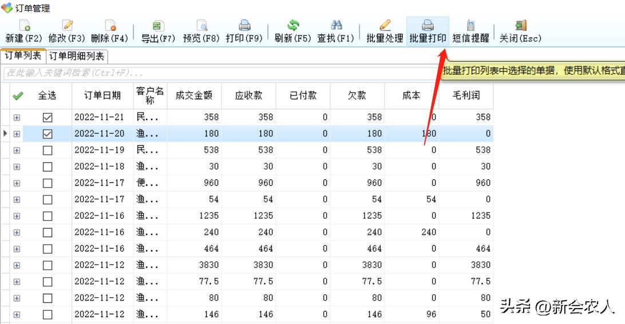Screen dimensions: 625x324
Task: Sort by the 成交金额 column header
Action: (194, 95)
